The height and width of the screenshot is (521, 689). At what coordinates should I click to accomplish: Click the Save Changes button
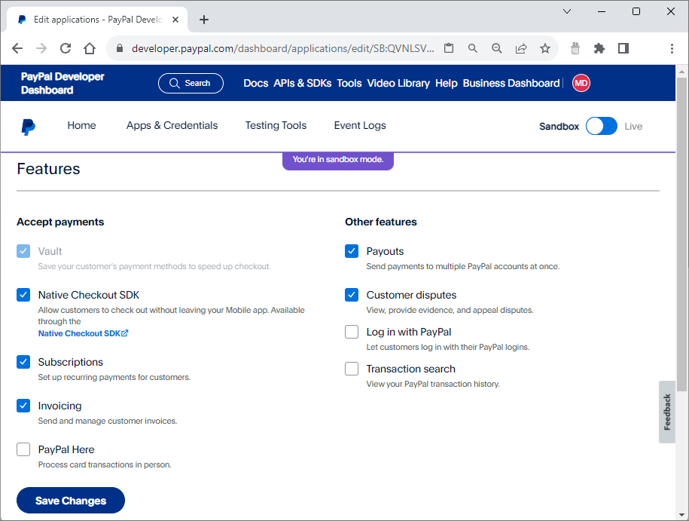tap(70, 500)
